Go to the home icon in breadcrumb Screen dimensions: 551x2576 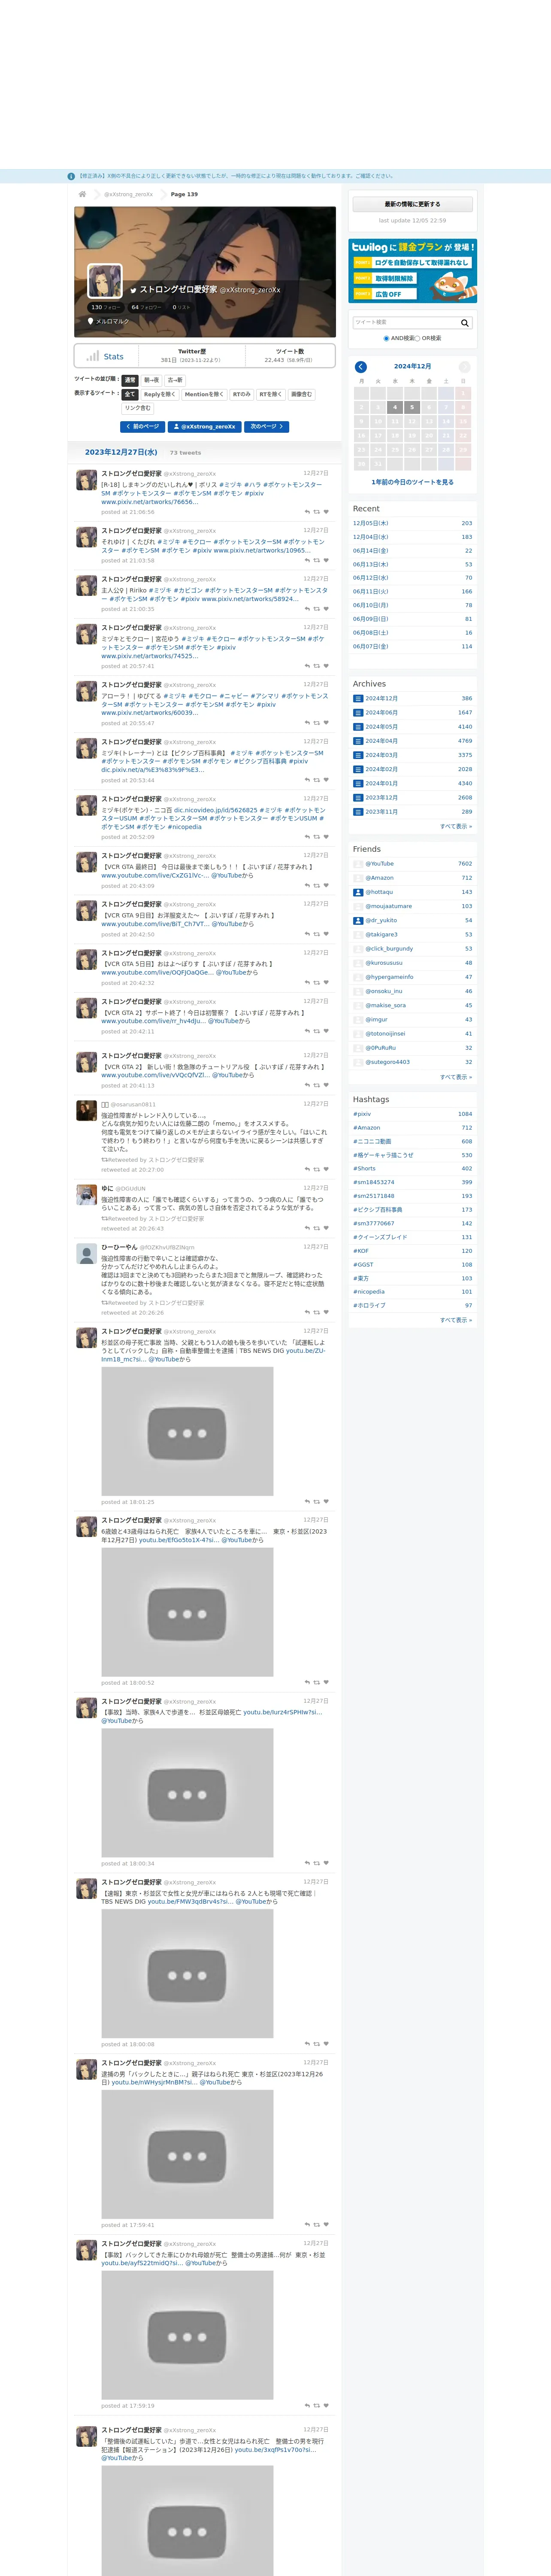tap(82, 194)
